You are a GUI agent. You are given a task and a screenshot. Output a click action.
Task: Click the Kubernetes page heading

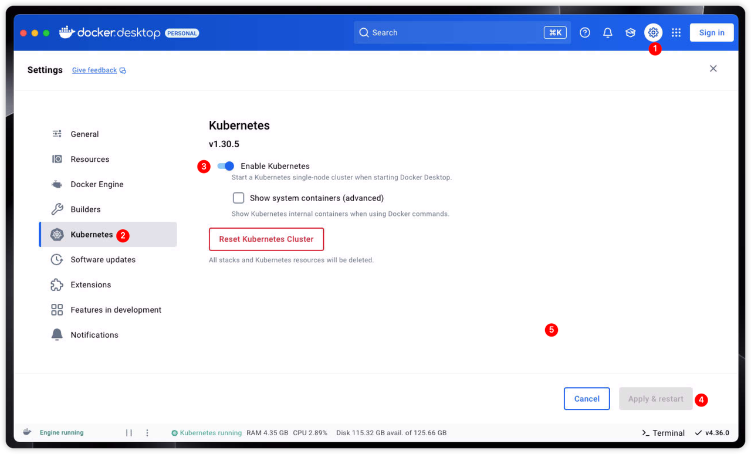coord(239,126)
